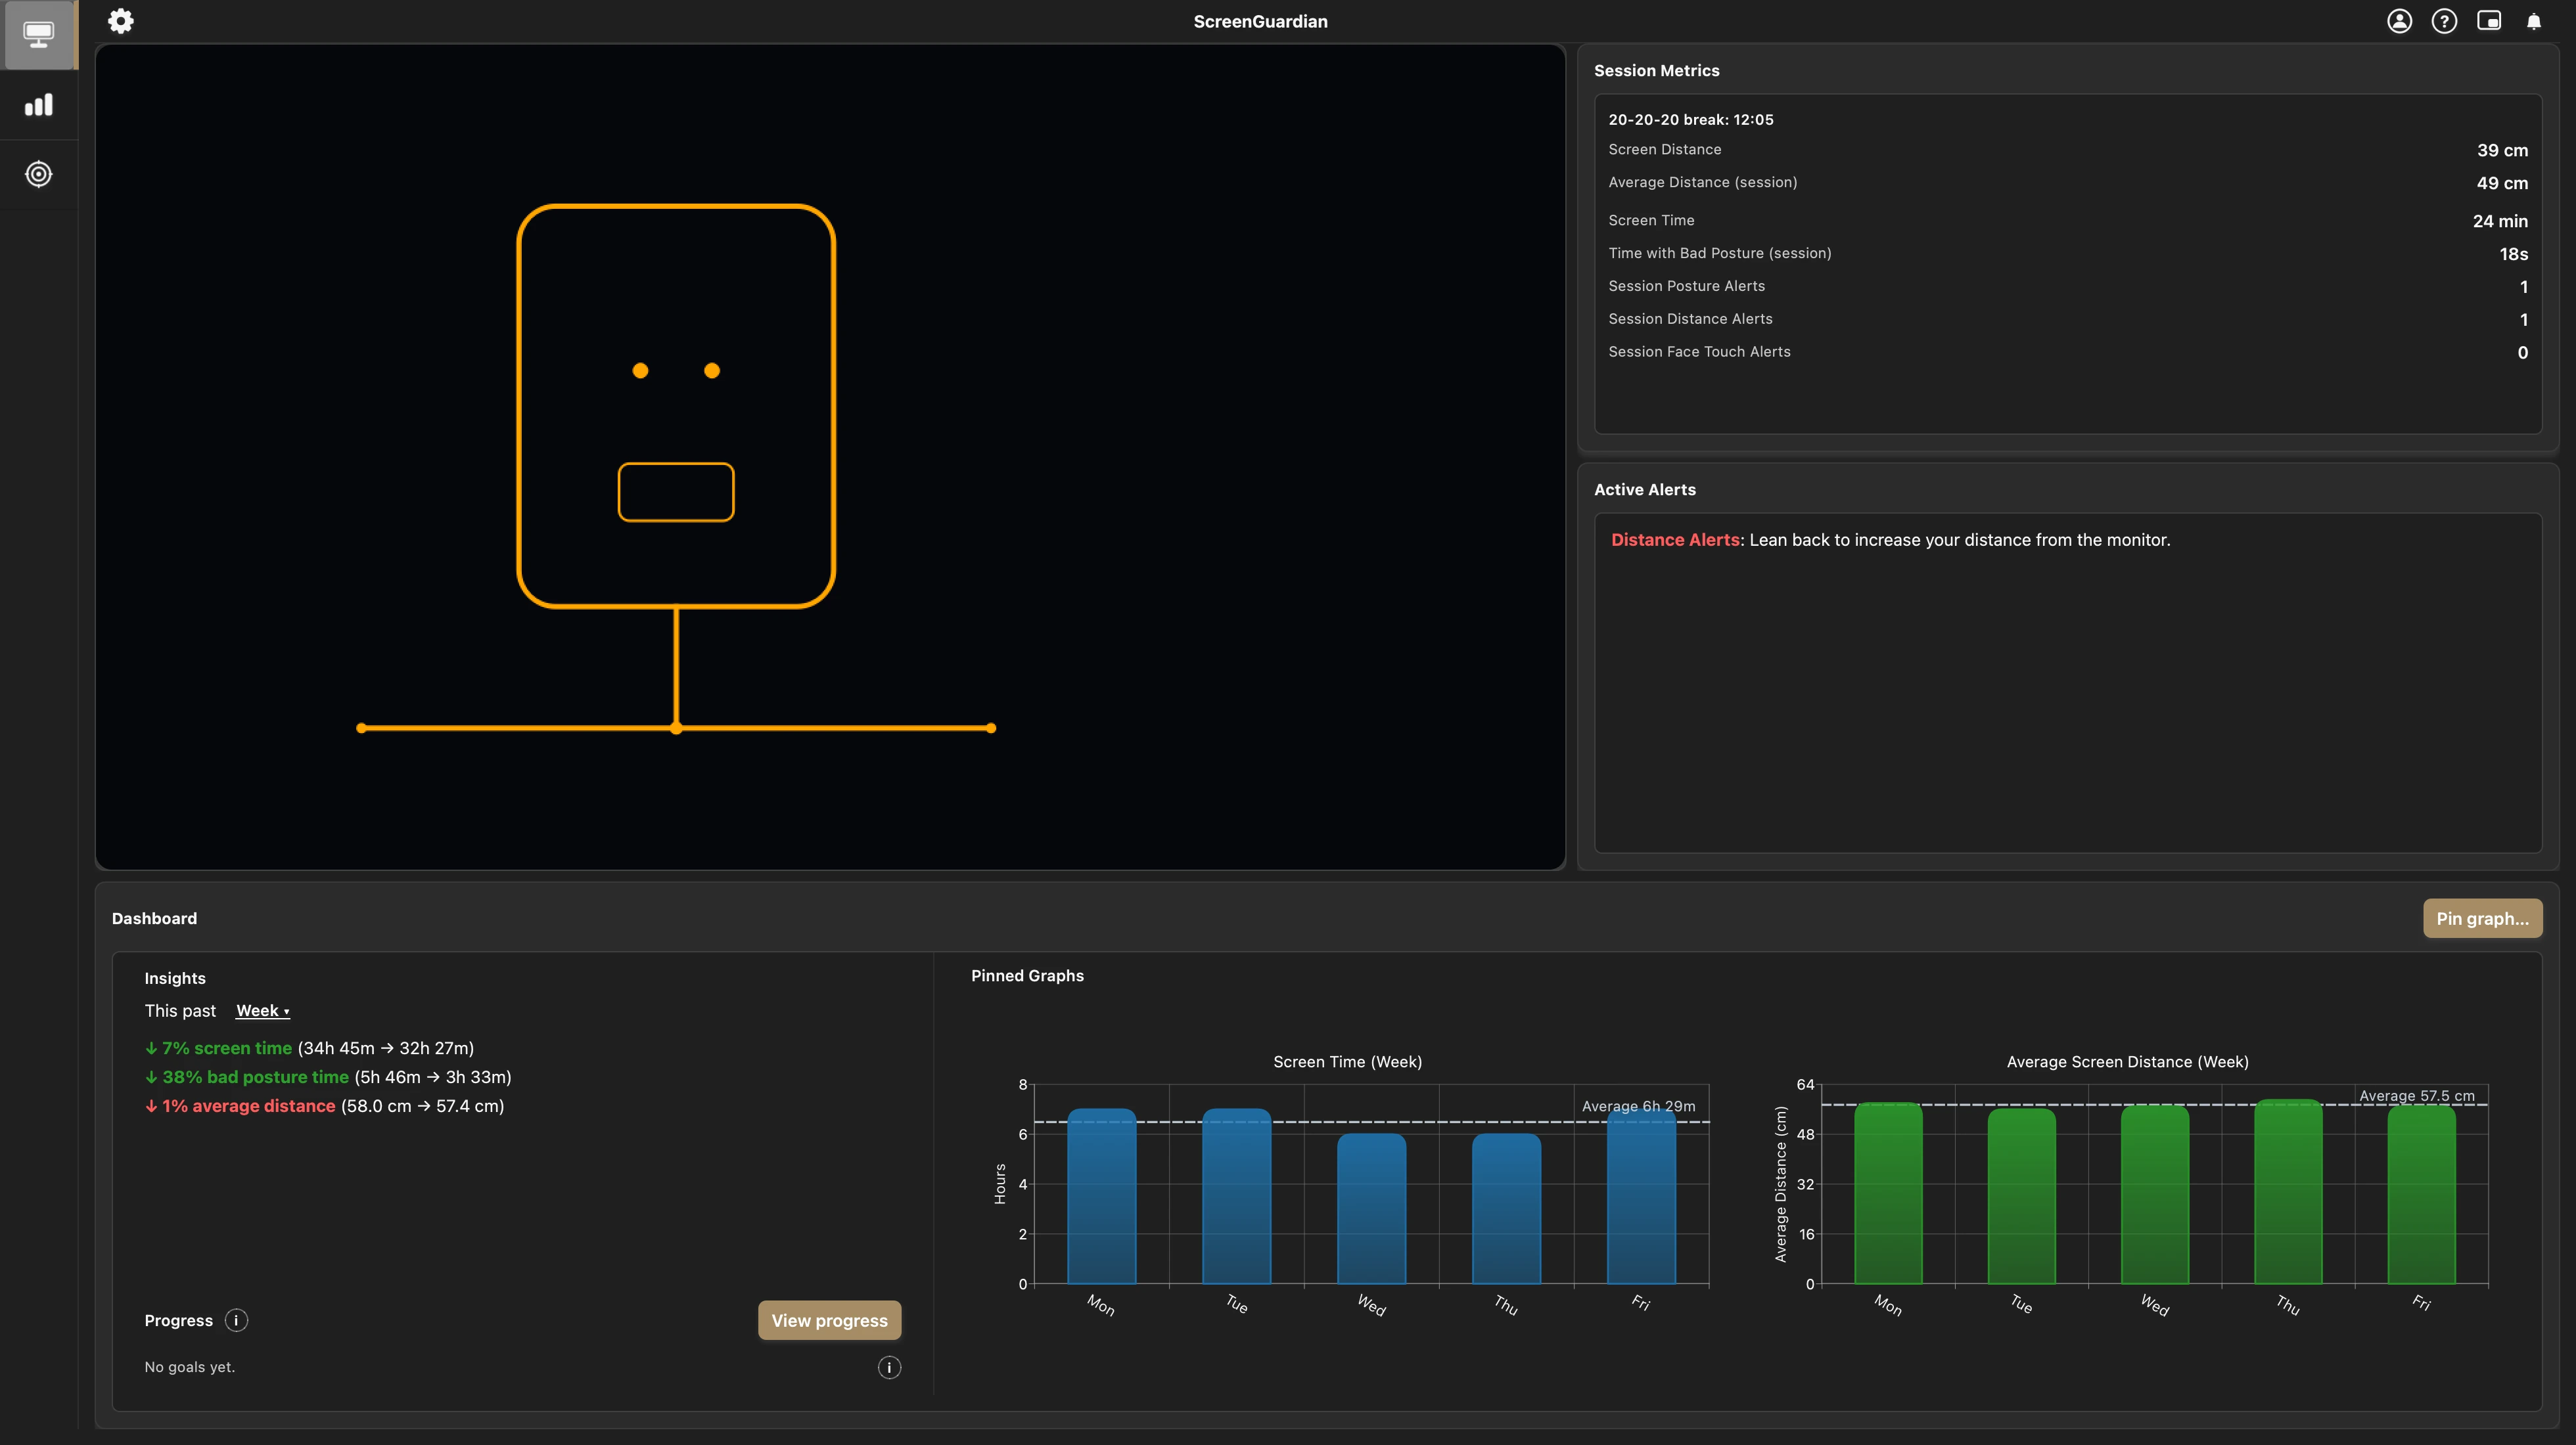Select the monitor view sidebar icon
This screenshot has height=1445, width=2576.
click(39, 35)
